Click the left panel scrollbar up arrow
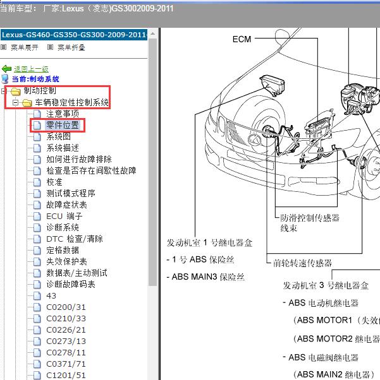The image size is (380, 380). 153,34
